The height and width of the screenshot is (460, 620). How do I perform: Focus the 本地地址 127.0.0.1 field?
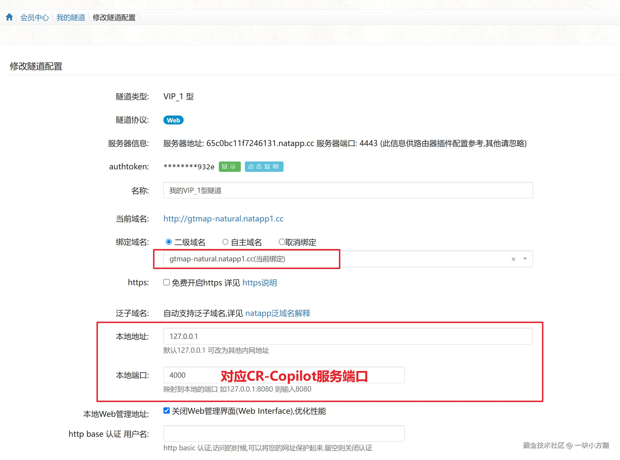(x=348, y=336)
